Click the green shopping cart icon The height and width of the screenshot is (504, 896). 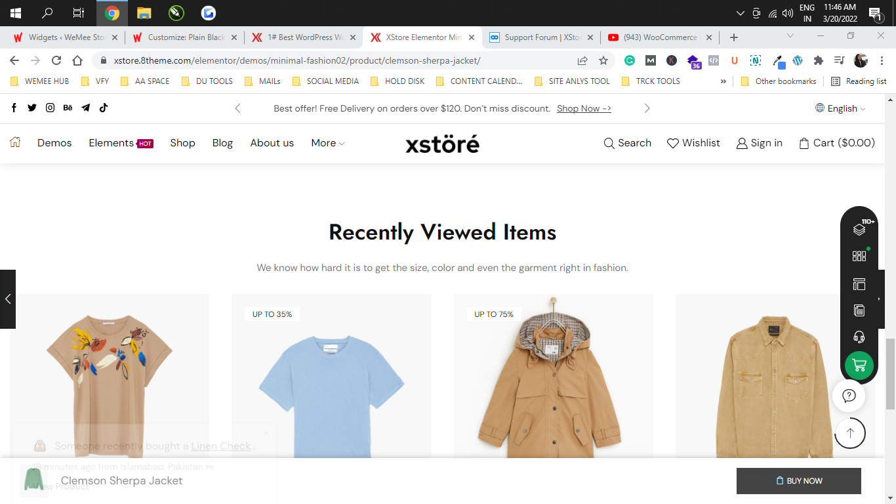click(x=859, y=366)
